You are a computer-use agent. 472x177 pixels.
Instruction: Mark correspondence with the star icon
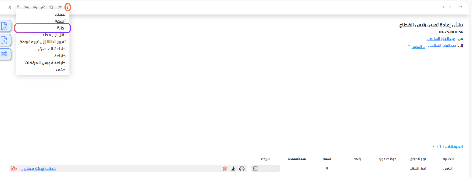(52, 7)
